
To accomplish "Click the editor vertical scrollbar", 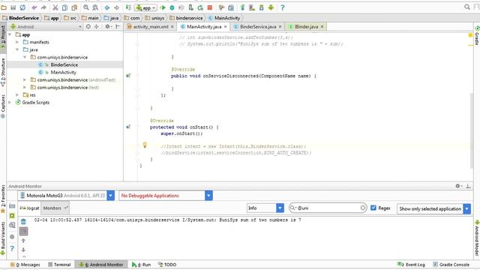I will (472, 130).
